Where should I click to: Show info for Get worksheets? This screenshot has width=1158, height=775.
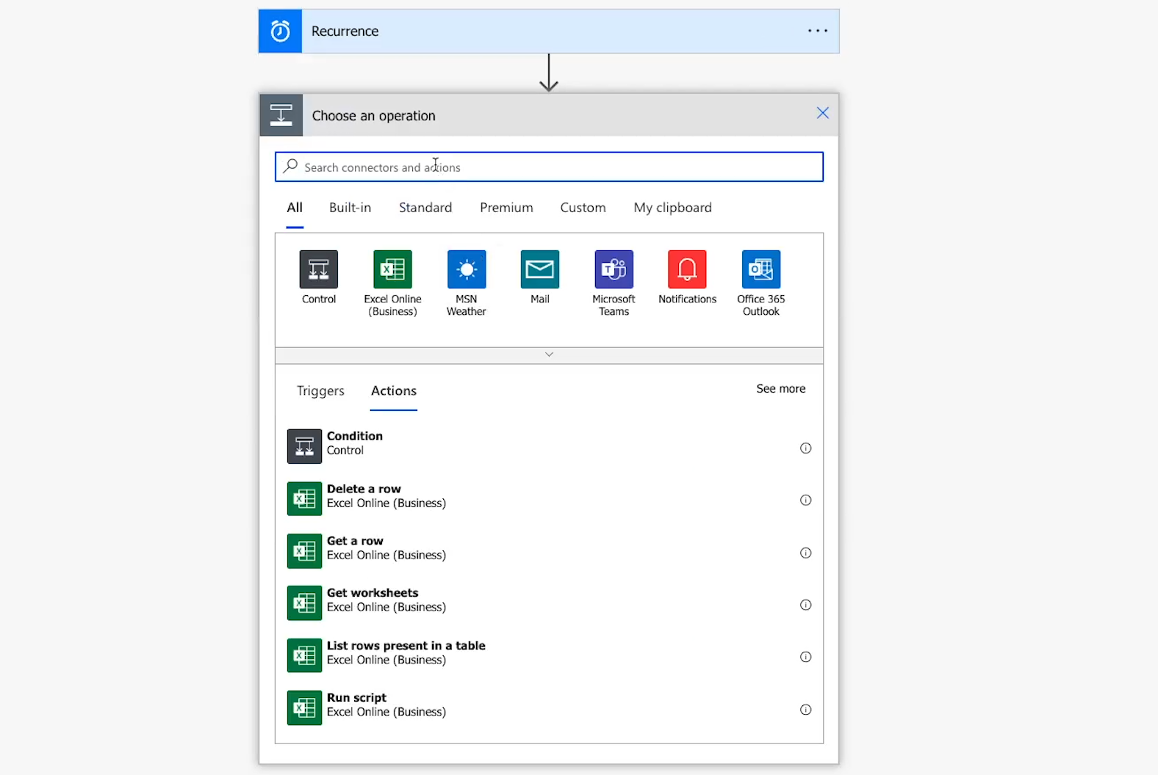(x=805, y=605)
